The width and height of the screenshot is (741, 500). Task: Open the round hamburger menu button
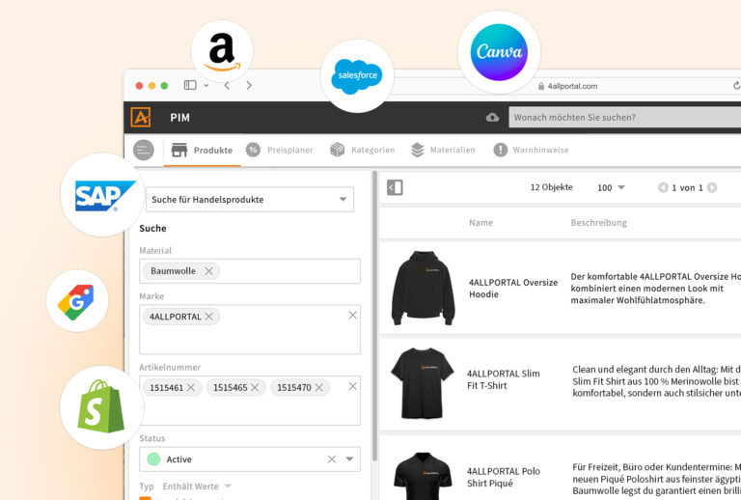(x=144, y=150)
